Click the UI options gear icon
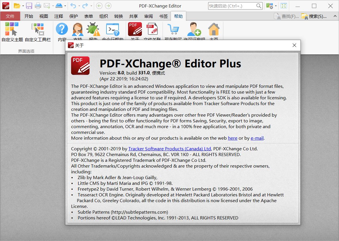 click(x=269, y=6)
